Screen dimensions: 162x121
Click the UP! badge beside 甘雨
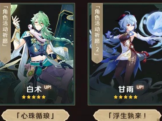pyautogui.click(x=140, y=87)
